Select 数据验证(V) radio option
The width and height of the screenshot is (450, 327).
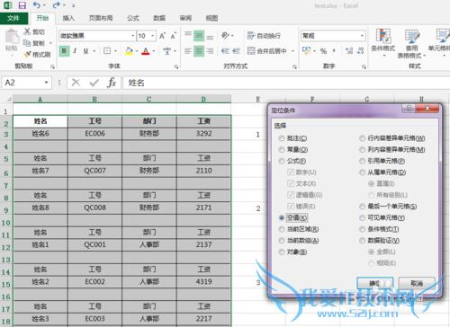click(x=362, y=241)
